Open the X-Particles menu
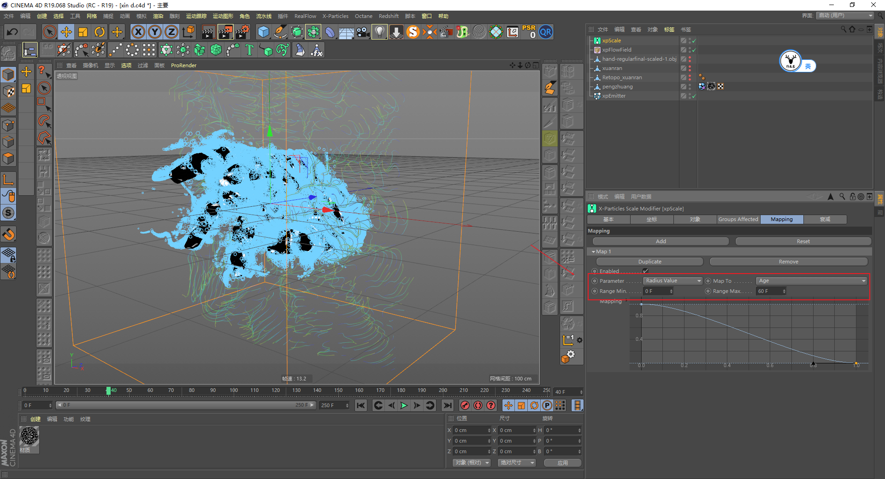Screen dimensions: 885x479 pyautogui.click(x=335, y=16)
